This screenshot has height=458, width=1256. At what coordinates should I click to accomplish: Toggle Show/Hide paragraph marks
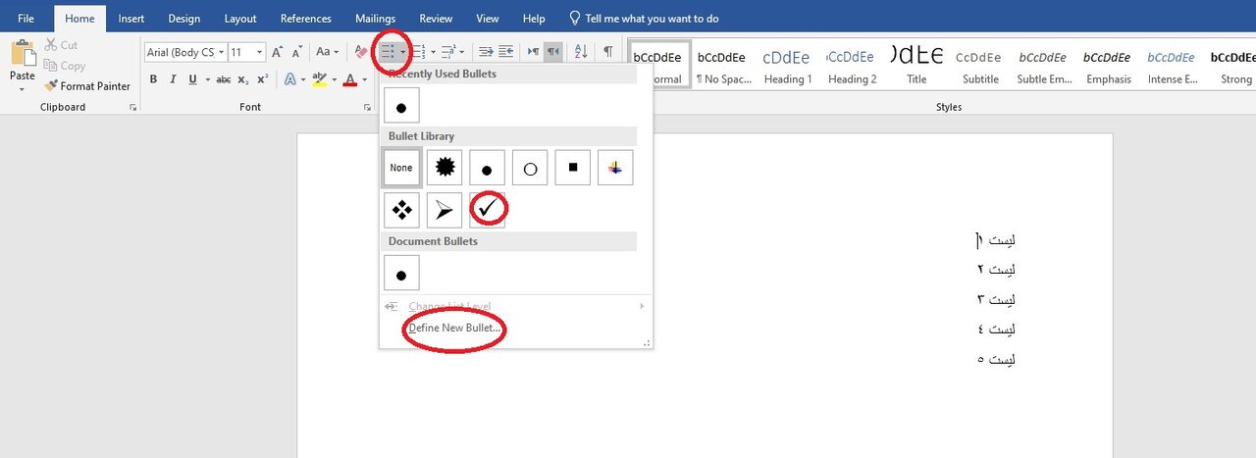(608, 52)
